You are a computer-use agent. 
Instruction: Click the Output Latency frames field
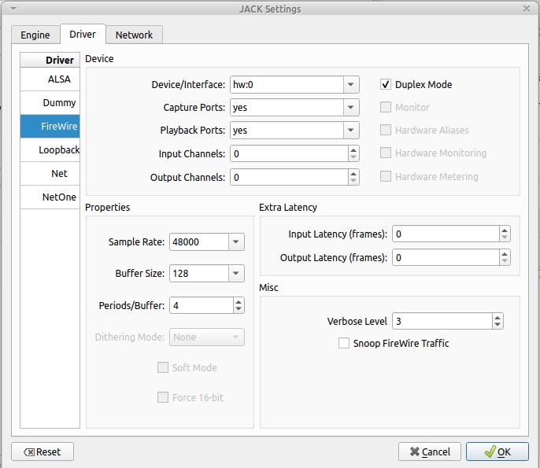click(446, 258)
